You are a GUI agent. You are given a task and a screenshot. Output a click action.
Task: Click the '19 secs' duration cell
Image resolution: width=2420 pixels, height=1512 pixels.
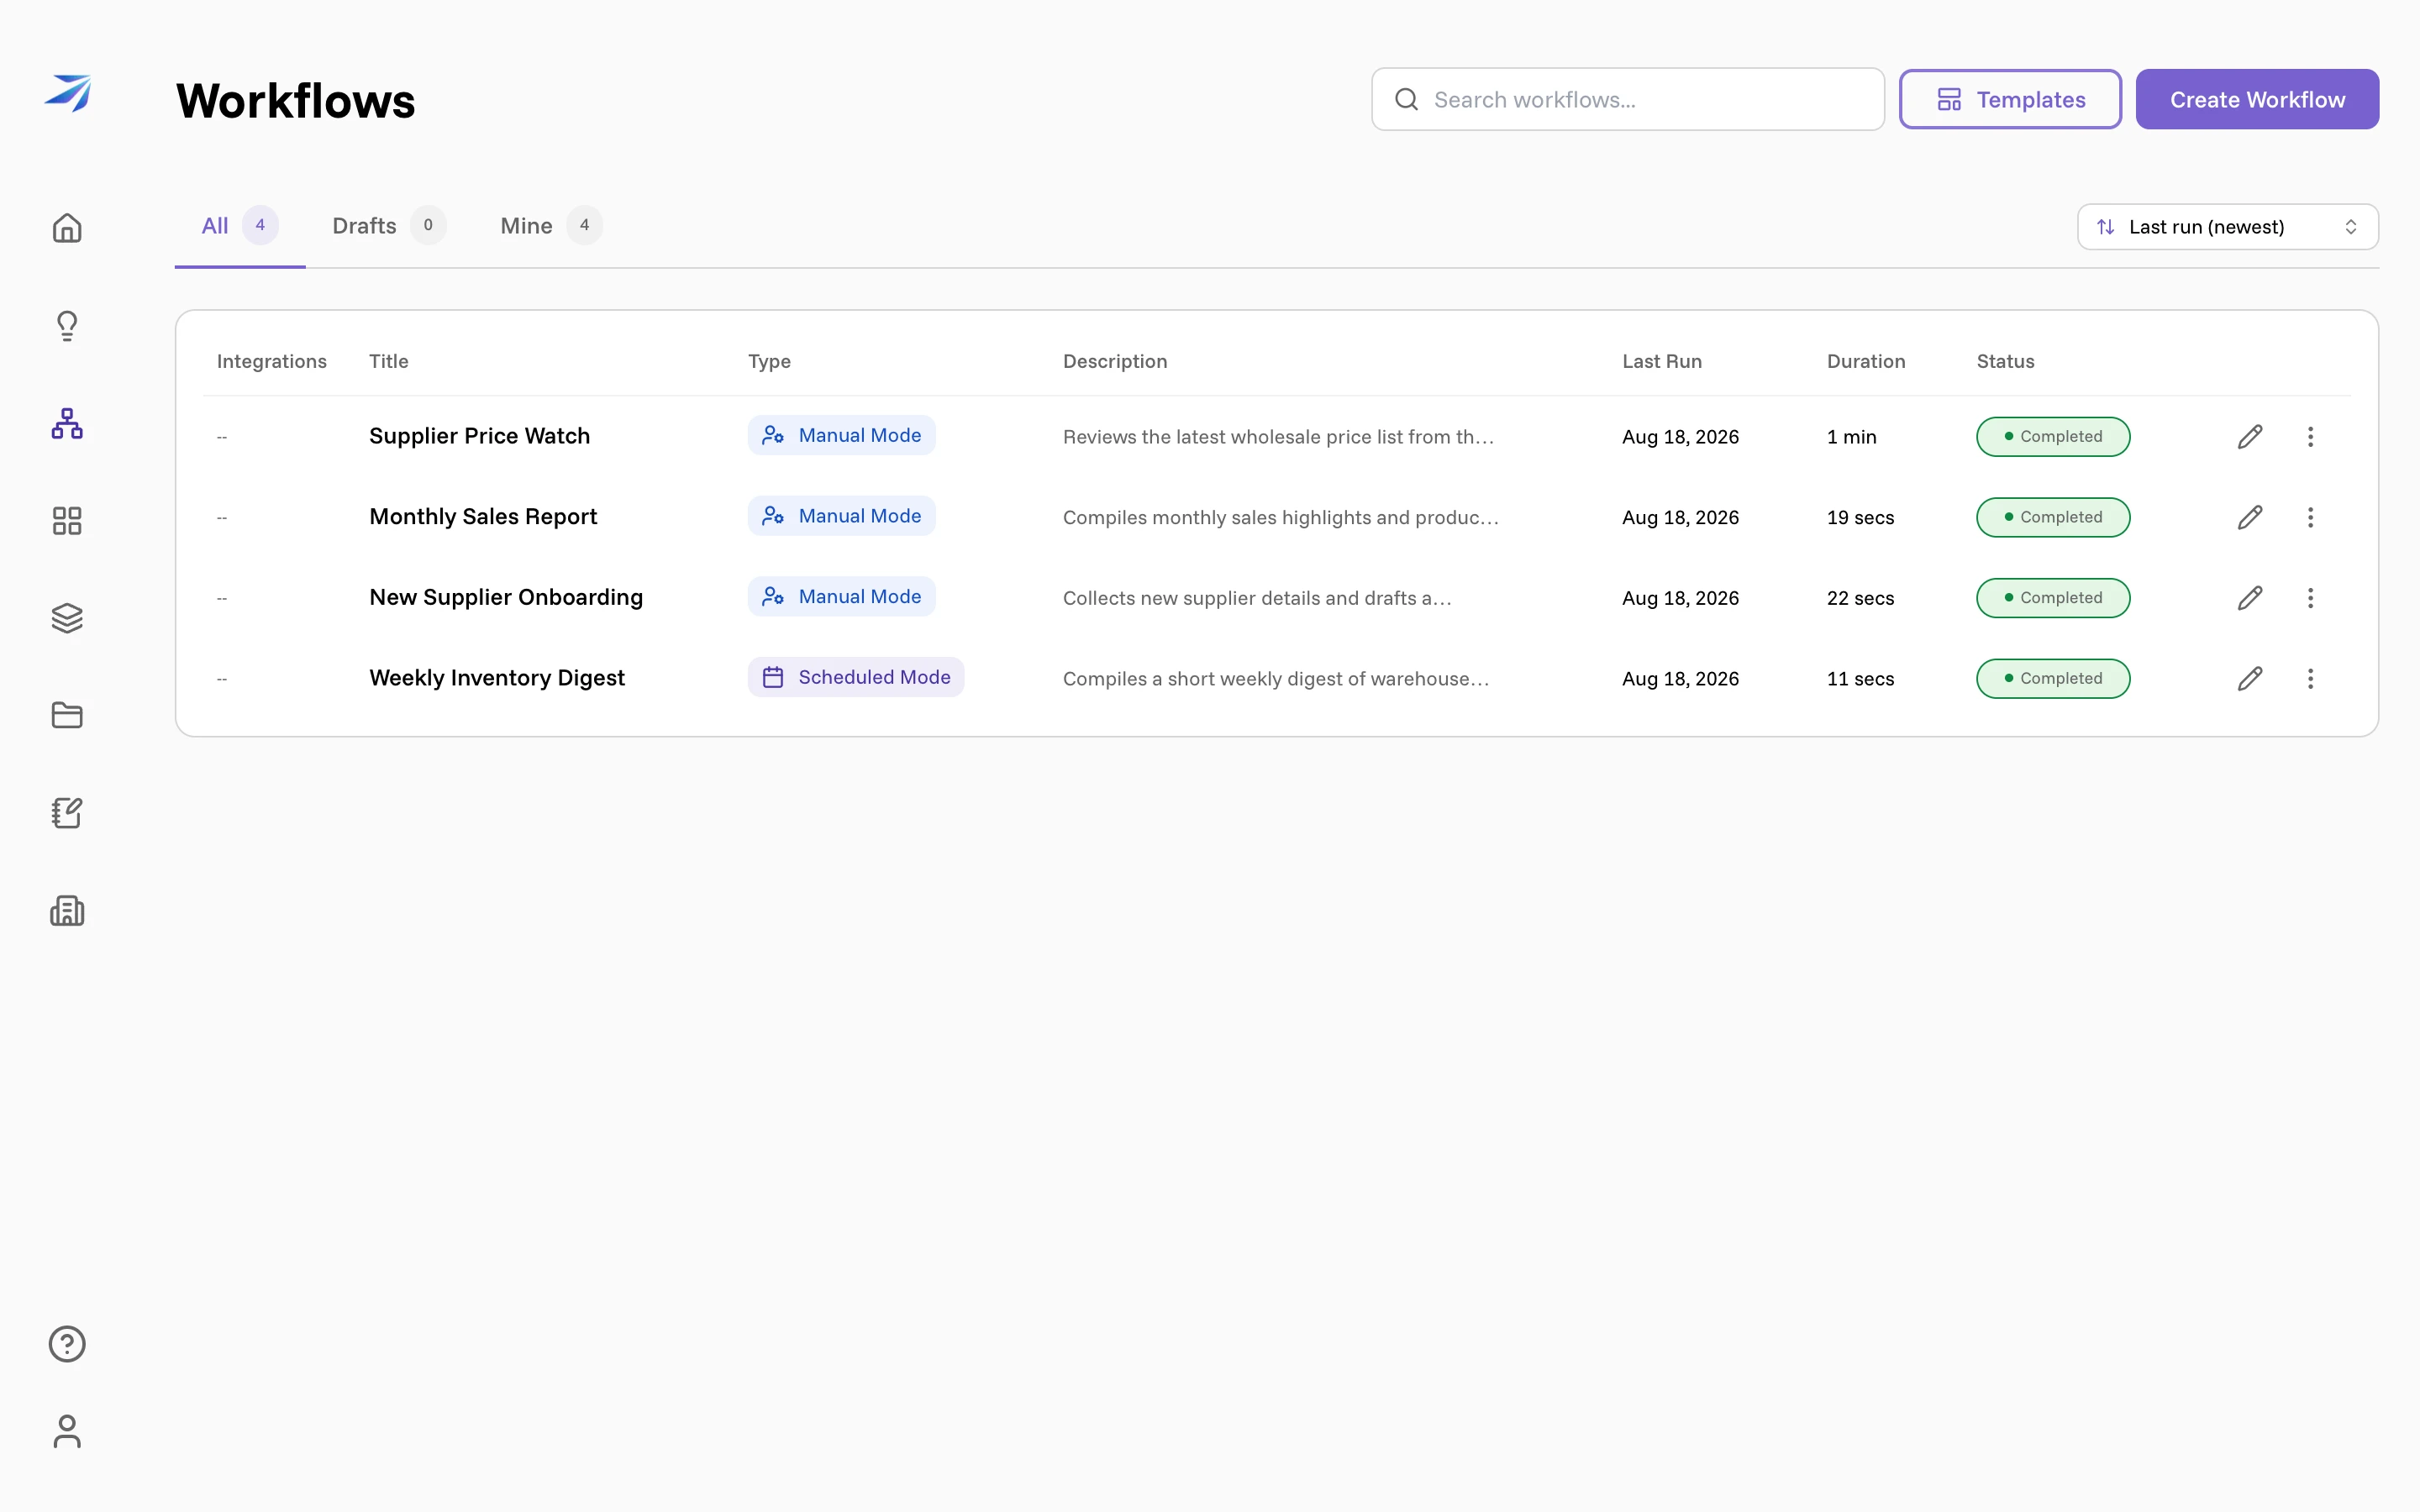[x=1860, y=517]
